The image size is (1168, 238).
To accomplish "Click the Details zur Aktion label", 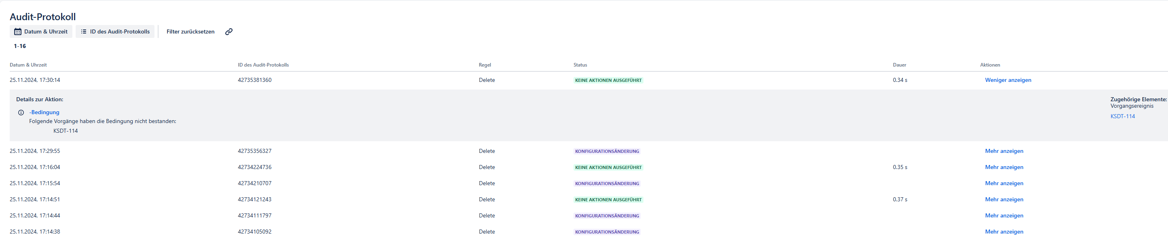I will pyautogui.click(x=40, y=100).
